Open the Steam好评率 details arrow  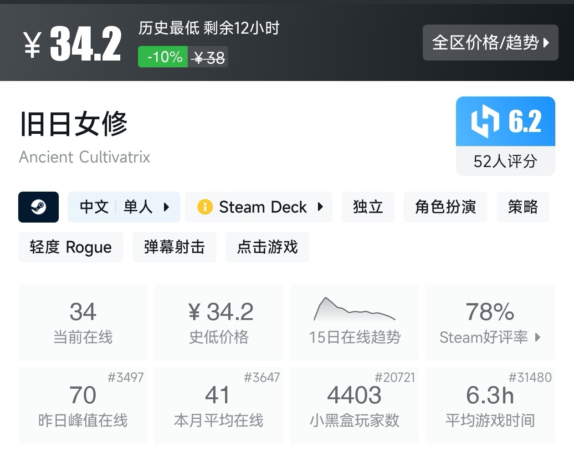click(538, 337)
